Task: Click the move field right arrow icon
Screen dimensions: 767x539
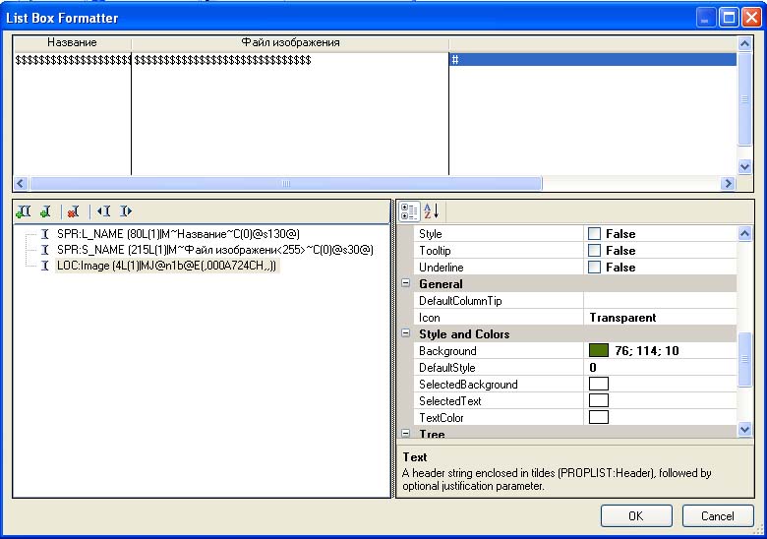Action: coord(125,211)
